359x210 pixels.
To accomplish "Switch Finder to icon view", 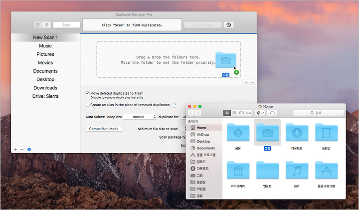I will click(x=227, y=113).
